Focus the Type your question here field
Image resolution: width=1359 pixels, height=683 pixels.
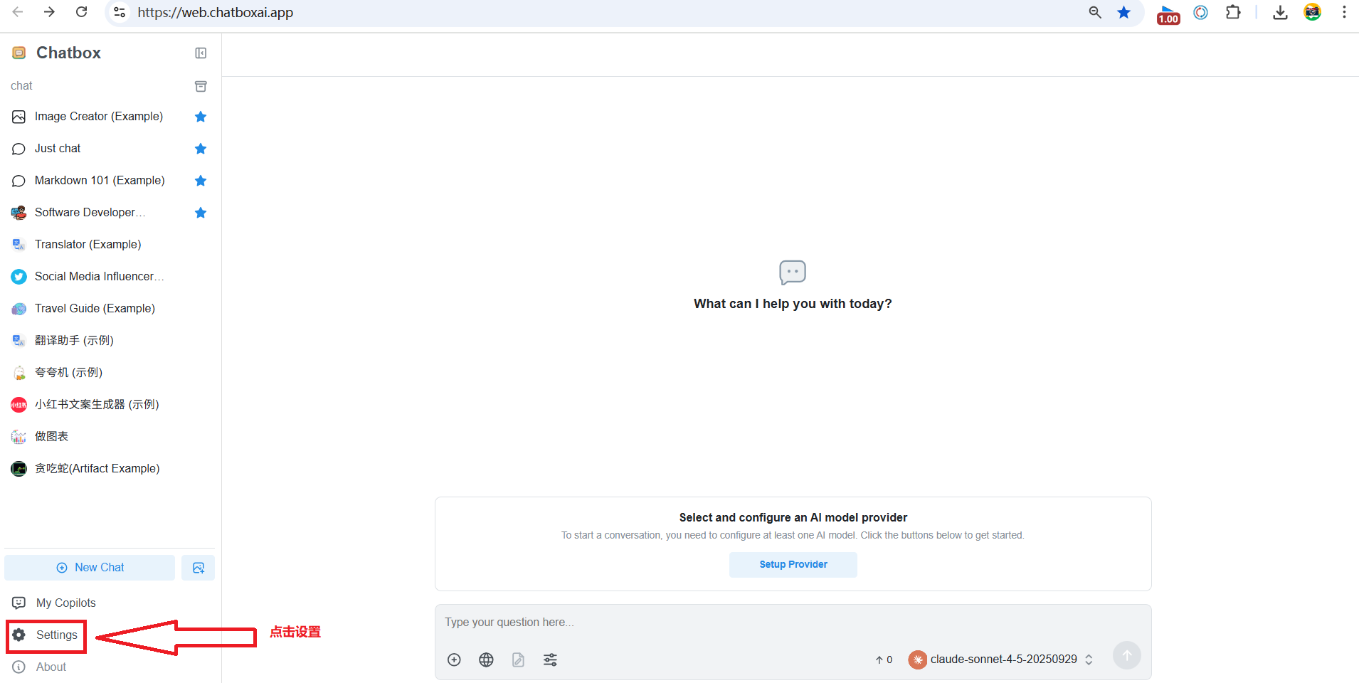(x=792, y=623)
